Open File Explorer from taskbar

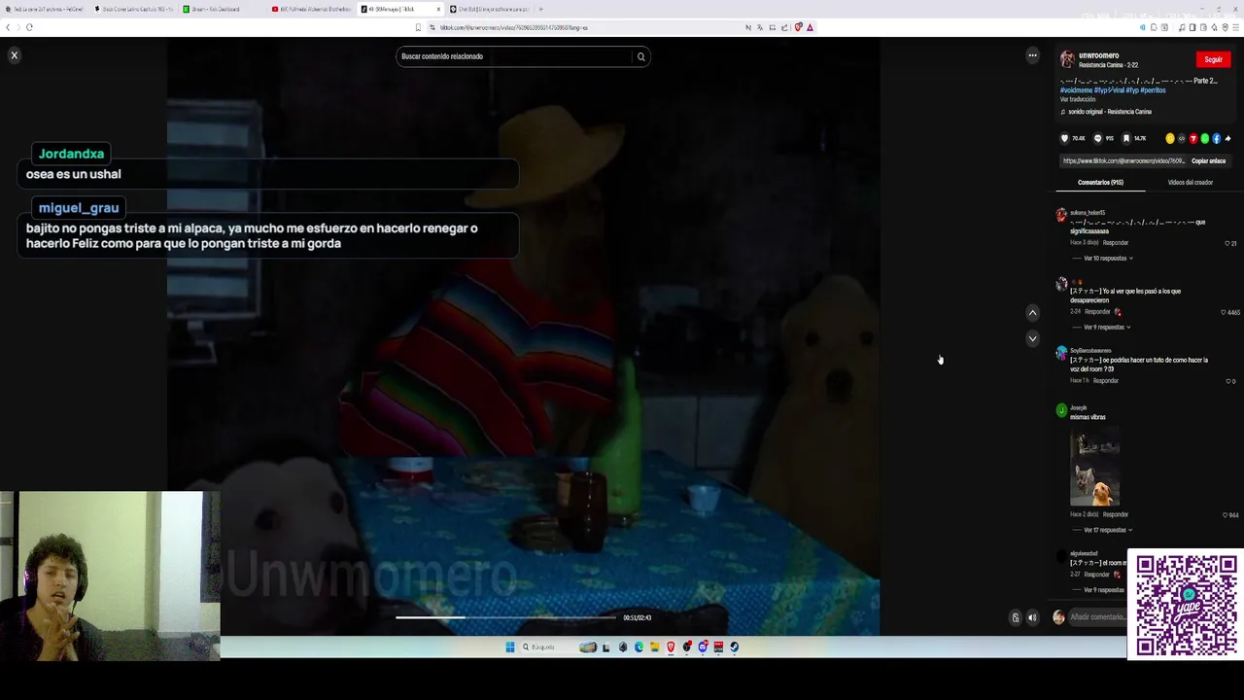point(655,647)
